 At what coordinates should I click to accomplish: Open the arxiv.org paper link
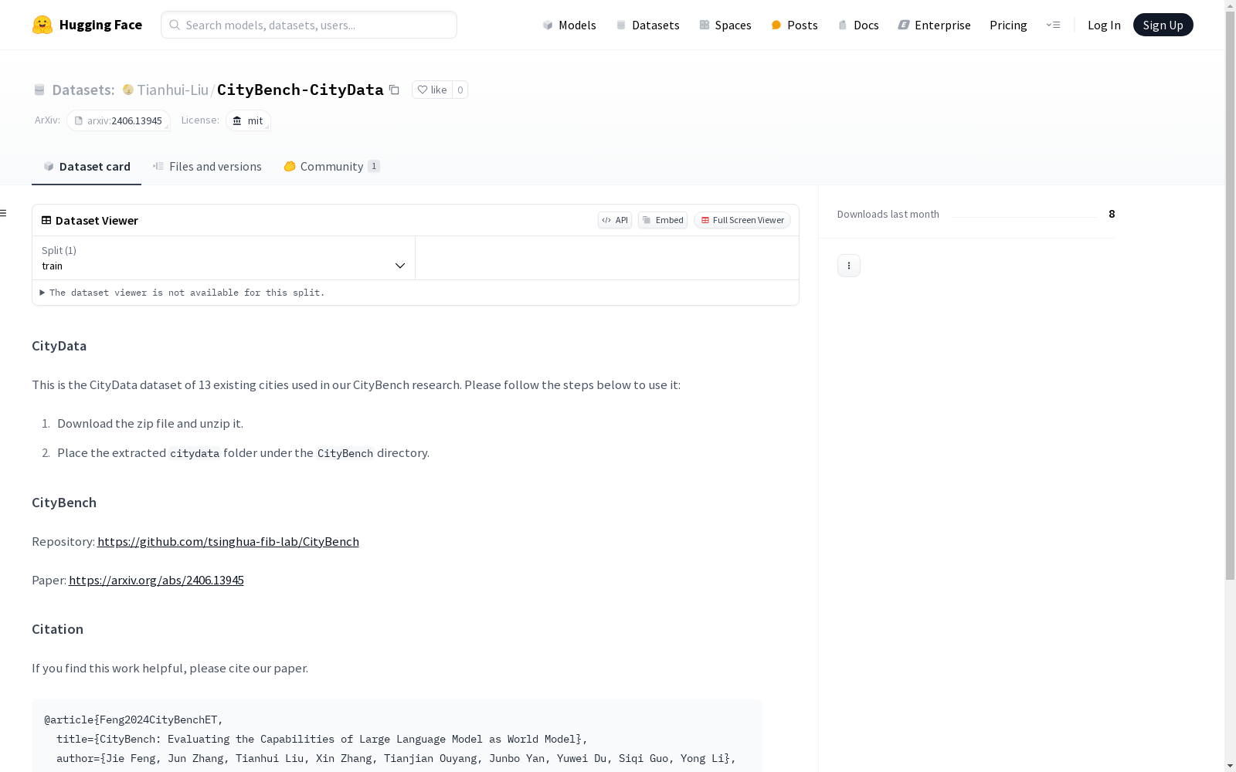[156, 580]
